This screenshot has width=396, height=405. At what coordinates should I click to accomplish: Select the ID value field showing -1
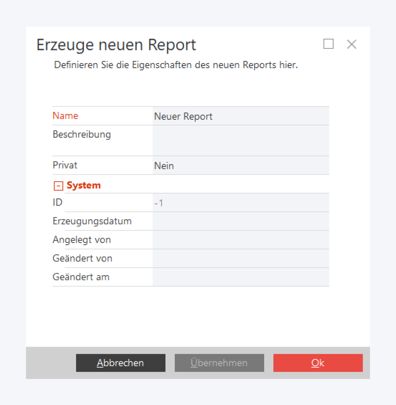point(241,203)
